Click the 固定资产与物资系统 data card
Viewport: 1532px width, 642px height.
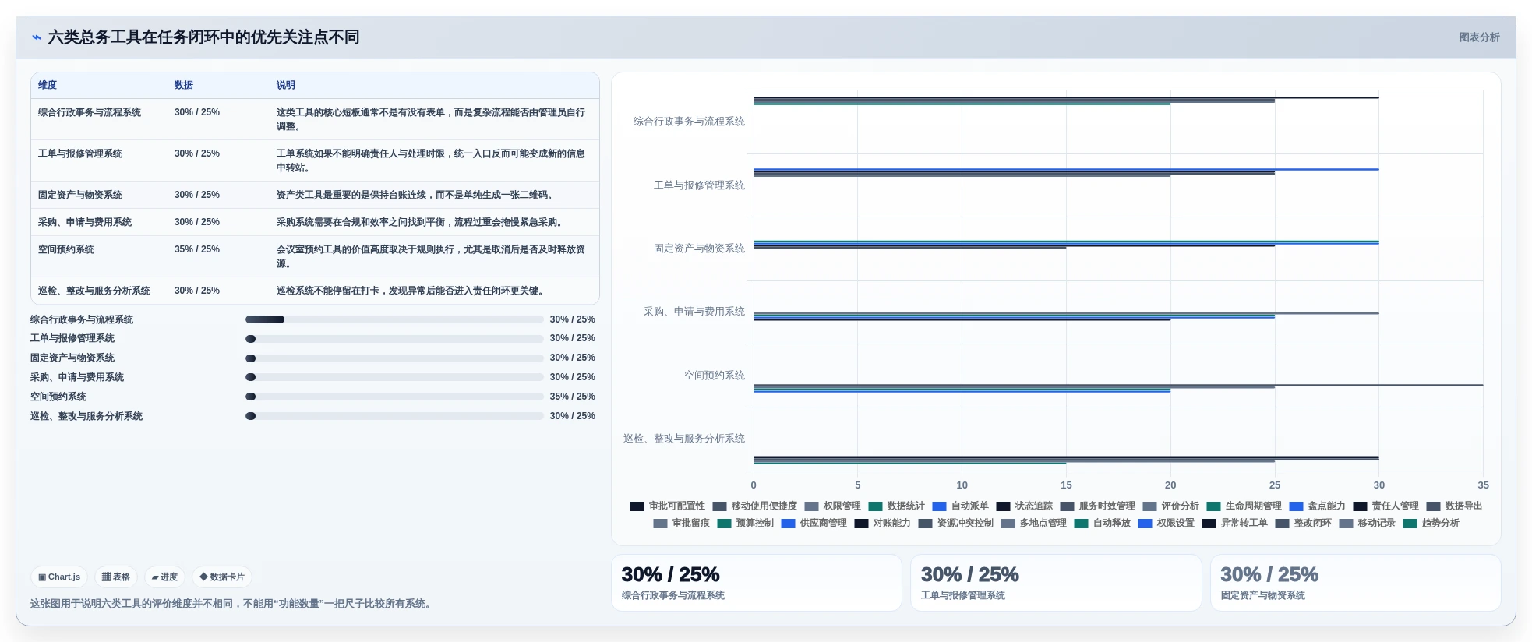tap(1355, 583)
